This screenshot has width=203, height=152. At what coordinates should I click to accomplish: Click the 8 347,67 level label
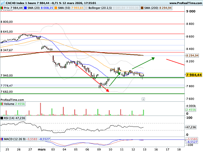[x=6, y=50]
